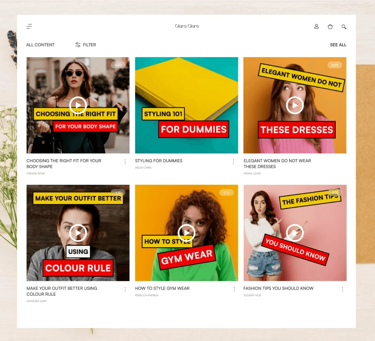Image resolution: width=375 pixels, height=341 pixels.
Task: Click the filter sliders icon
Action: point(78,45)
